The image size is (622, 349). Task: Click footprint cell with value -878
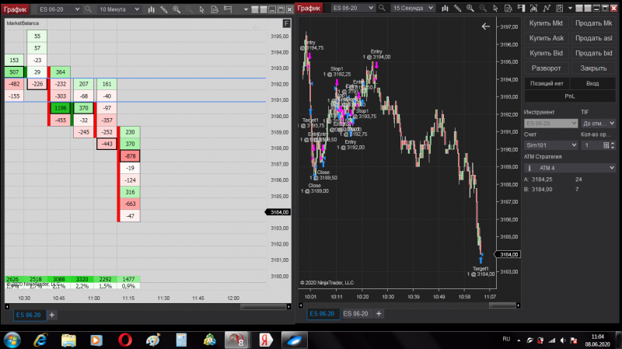(130, 156)
